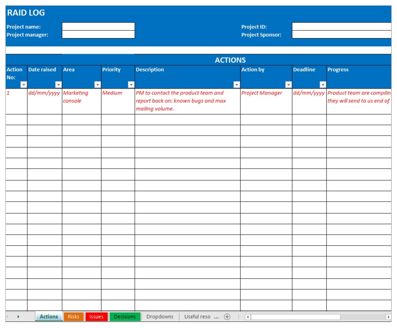Expand the Description column filter
This screenshot has height=328, width=397.
(x=236, y=85)
